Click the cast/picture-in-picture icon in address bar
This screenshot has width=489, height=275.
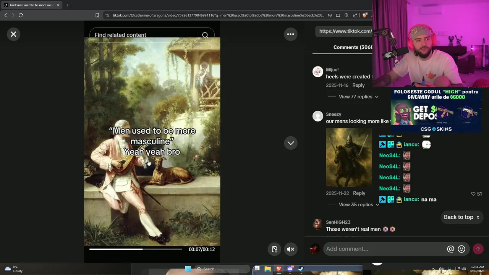point(338,15)
